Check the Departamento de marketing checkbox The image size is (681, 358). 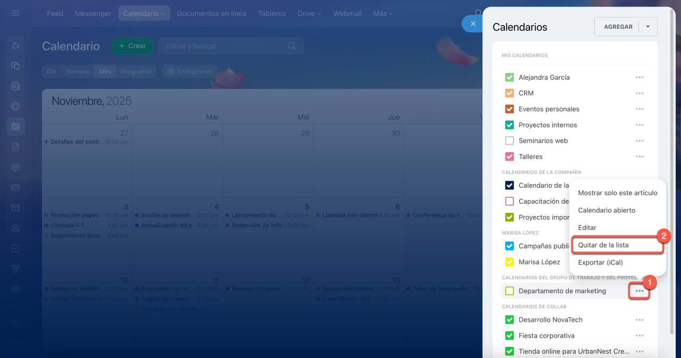509,291
